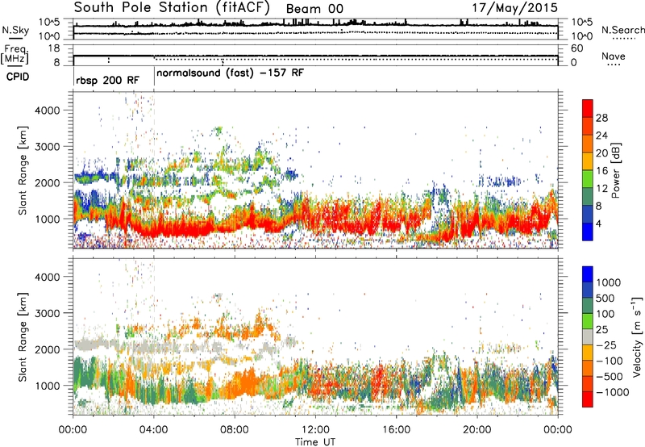The image size is (645, 447).
Task: Click the blue top of velocity colorbar
Action: click(588, 274)
